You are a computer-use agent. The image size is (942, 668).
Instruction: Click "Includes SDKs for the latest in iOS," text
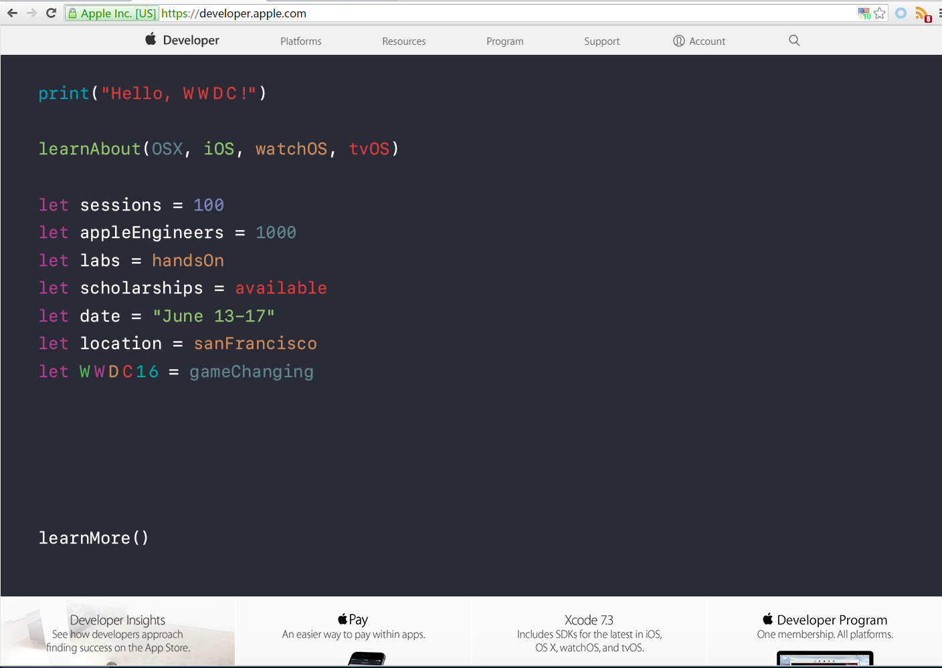click(x=589, y=635)
